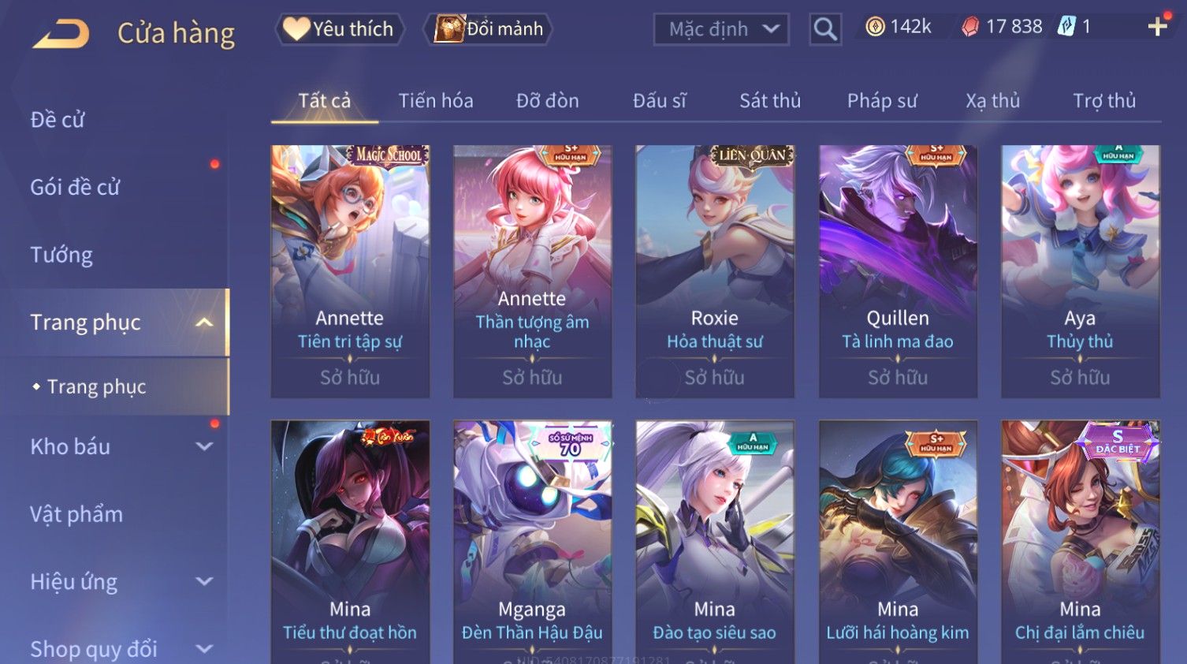This screenshot has height=664, width=1187.
Task: Open Gói đề cử in the sidebar
Action: tap(75, 188)
